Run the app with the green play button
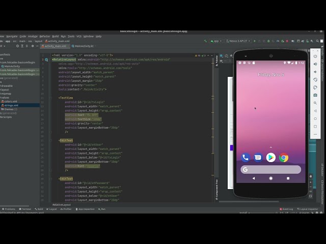Image resolution: width=326 pixels, height=244 pixels. [255, 41]
